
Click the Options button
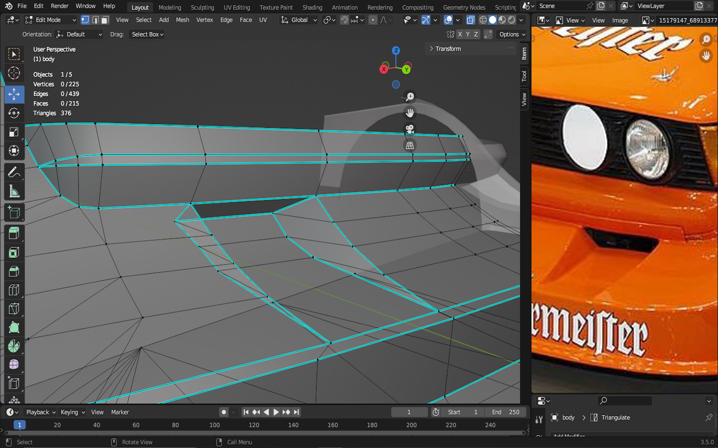512,34
